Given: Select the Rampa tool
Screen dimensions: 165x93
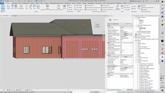Looking at the screenshot, I should (x=69, y=7).
